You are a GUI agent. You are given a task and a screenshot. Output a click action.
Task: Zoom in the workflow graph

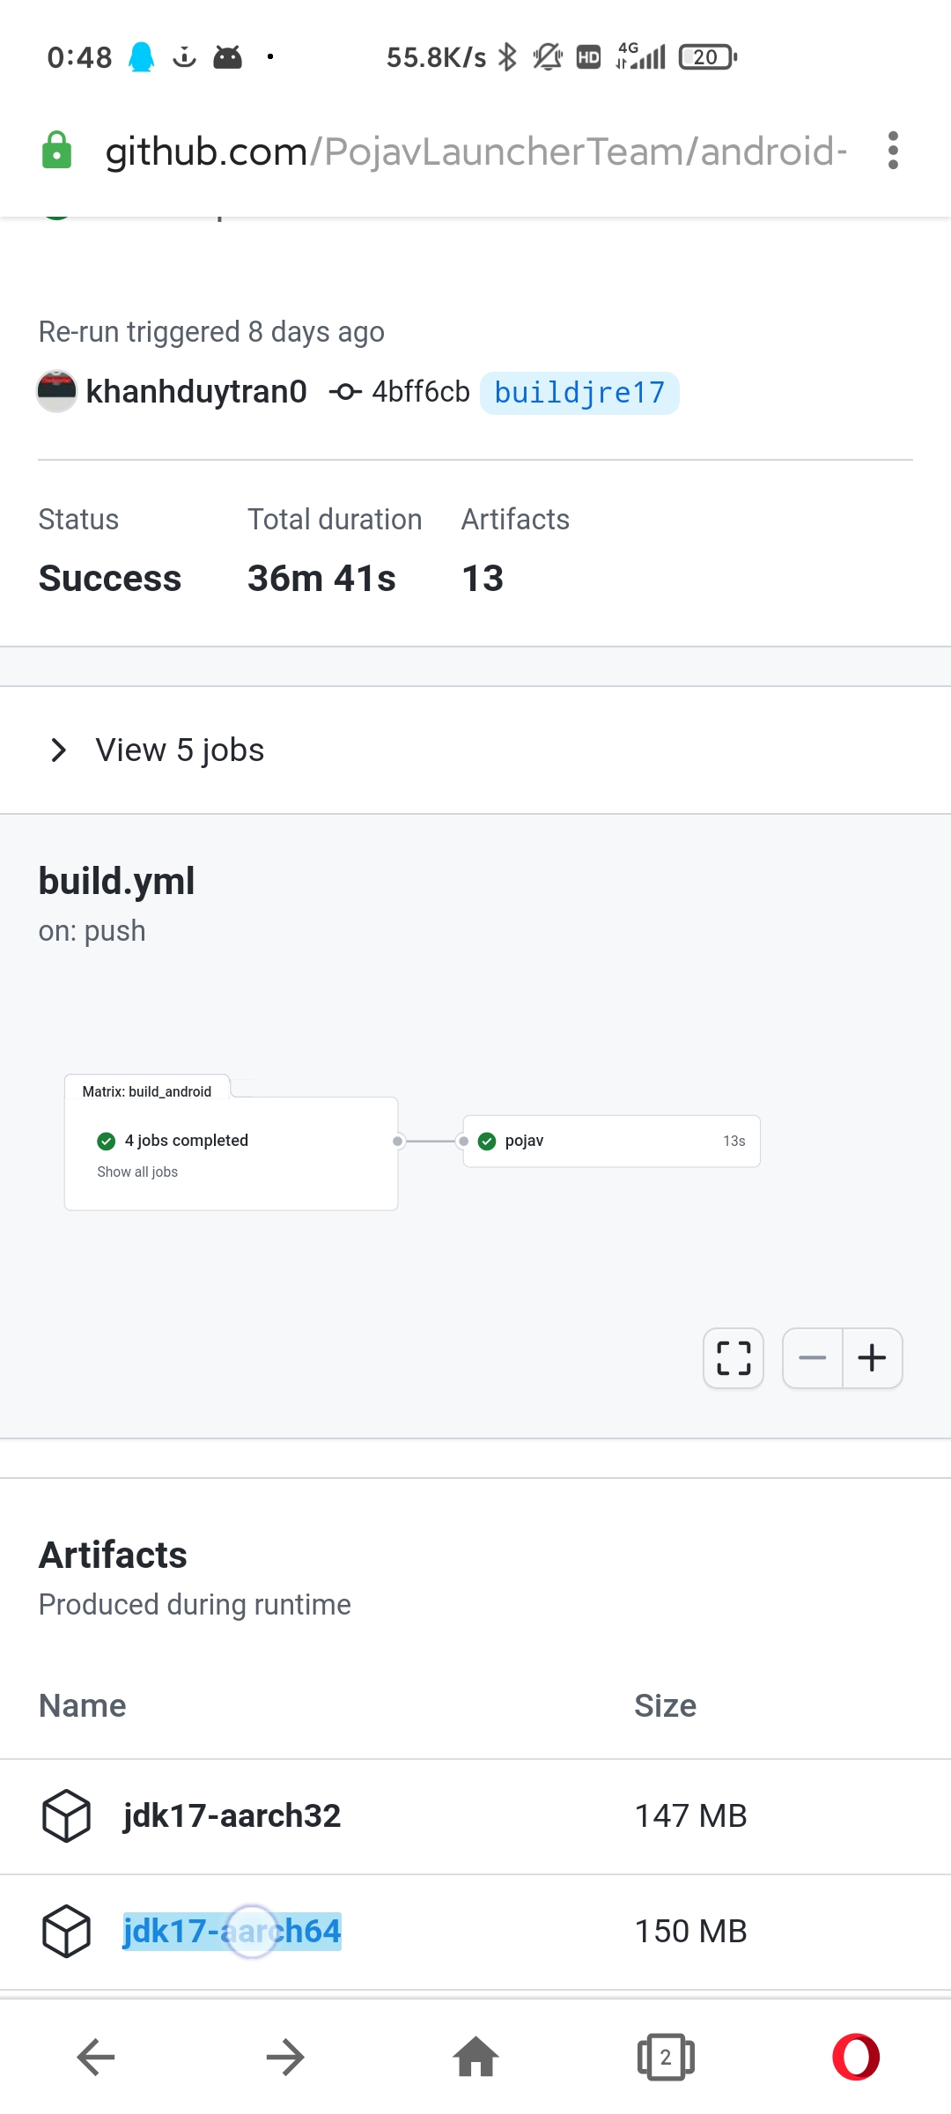tap(872, 1357)
